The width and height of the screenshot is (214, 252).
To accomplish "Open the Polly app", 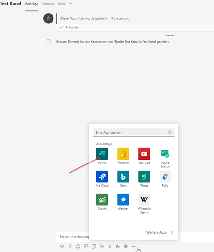I will [165, 177].
